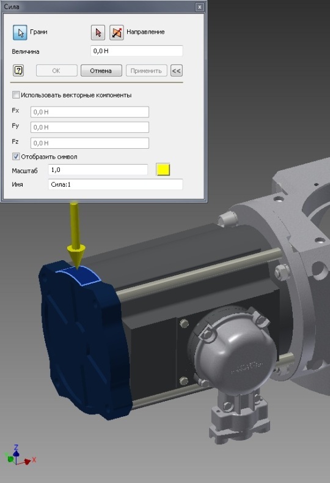
Task: Click the Отмена button
Action: click(x=101, y=70)
